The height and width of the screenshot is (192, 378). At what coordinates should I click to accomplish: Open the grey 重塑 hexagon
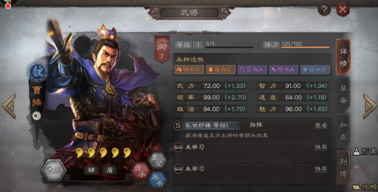[157, 161]
